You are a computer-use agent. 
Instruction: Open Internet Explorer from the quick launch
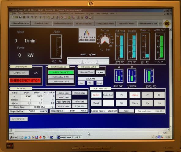click(25, 137)
